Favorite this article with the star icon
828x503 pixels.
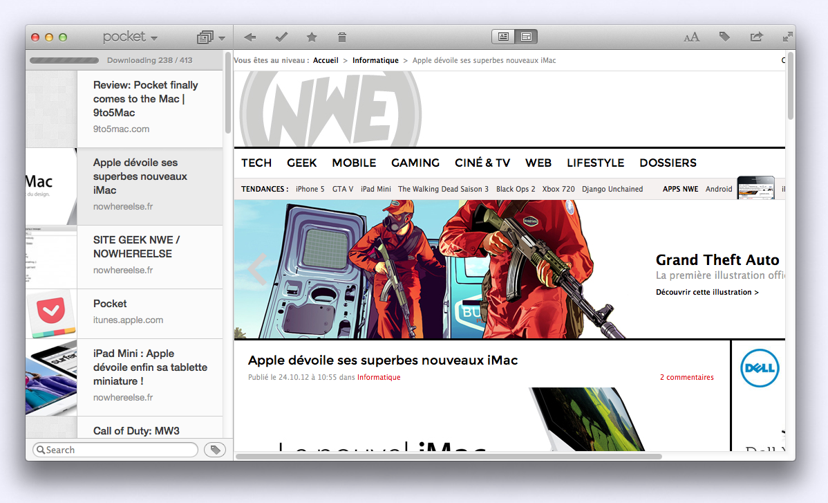pos(312,37)
